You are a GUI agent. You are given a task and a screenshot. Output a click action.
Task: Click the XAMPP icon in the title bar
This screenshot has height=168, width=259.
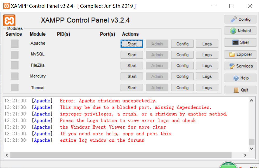[x=6, y=6]
